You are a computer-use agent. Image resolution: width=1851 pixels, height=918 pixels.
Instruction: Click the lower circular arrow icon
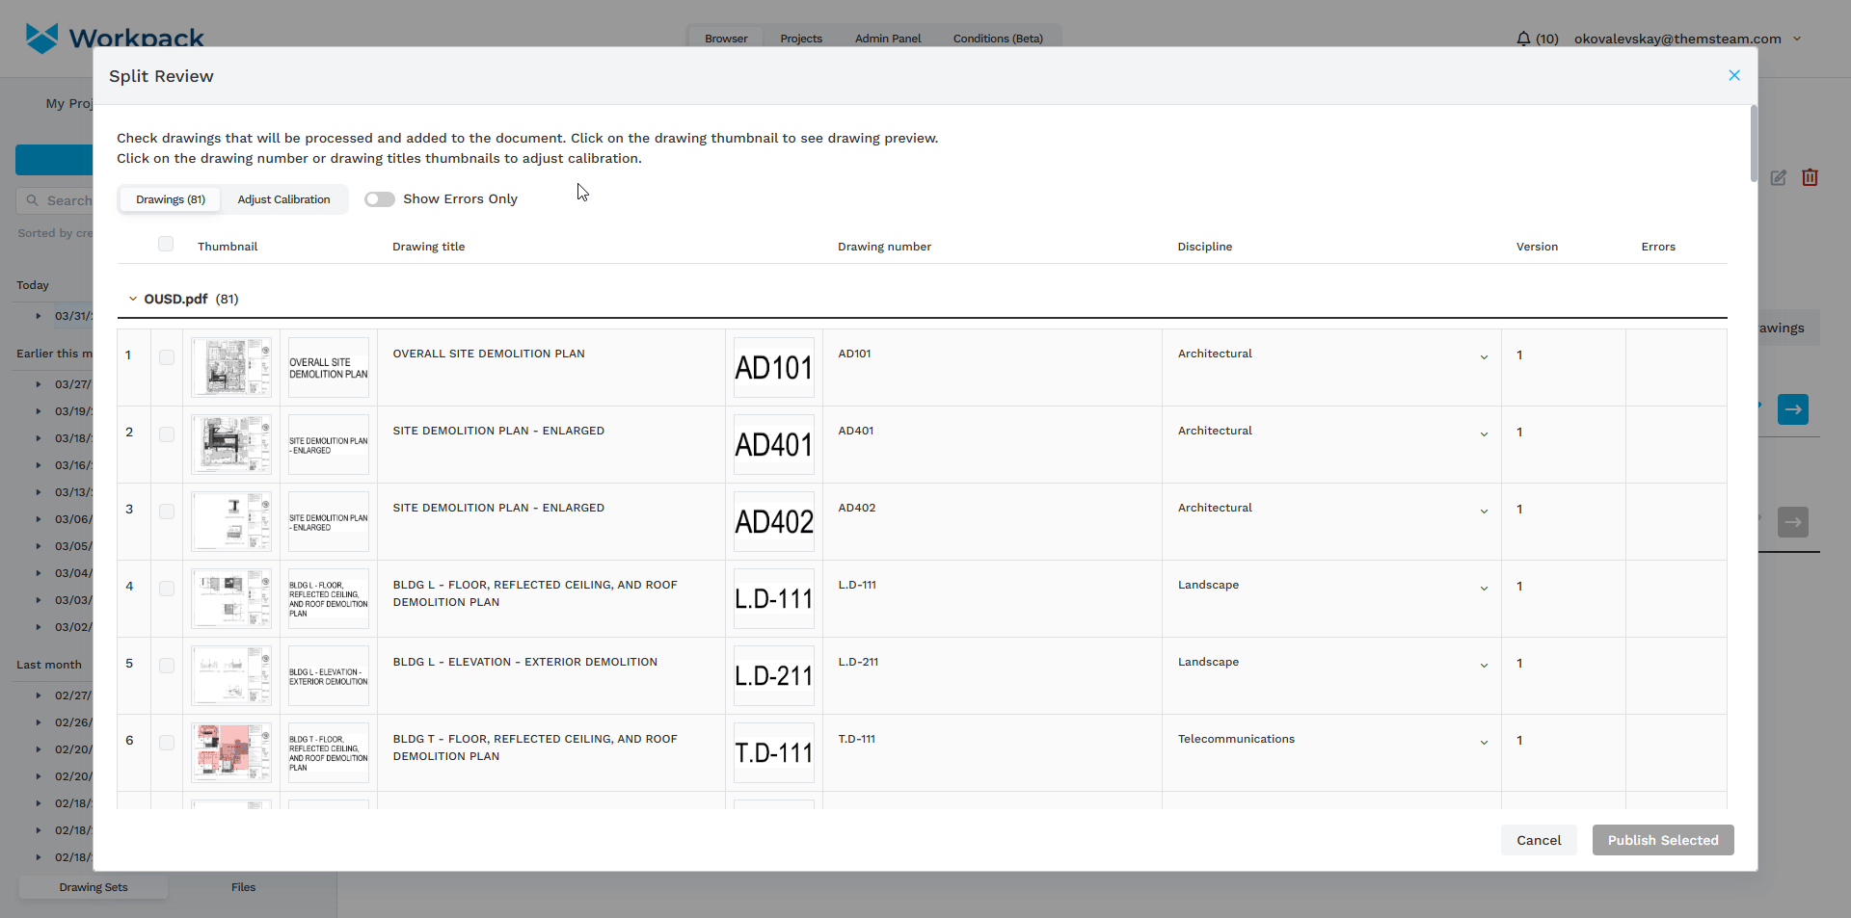[x=1794, y=522]
